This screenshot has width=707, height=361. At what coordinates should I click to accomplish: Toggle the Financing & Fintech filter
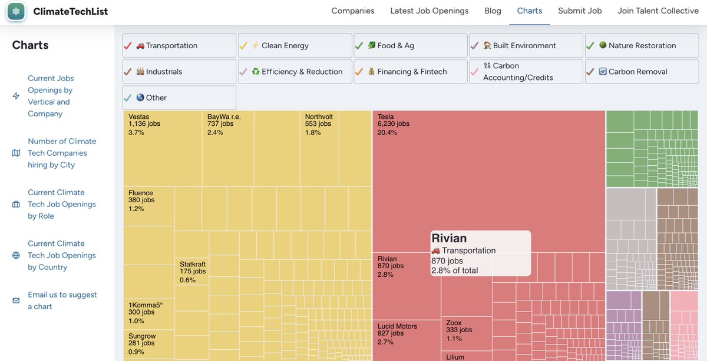pos(411,72)
